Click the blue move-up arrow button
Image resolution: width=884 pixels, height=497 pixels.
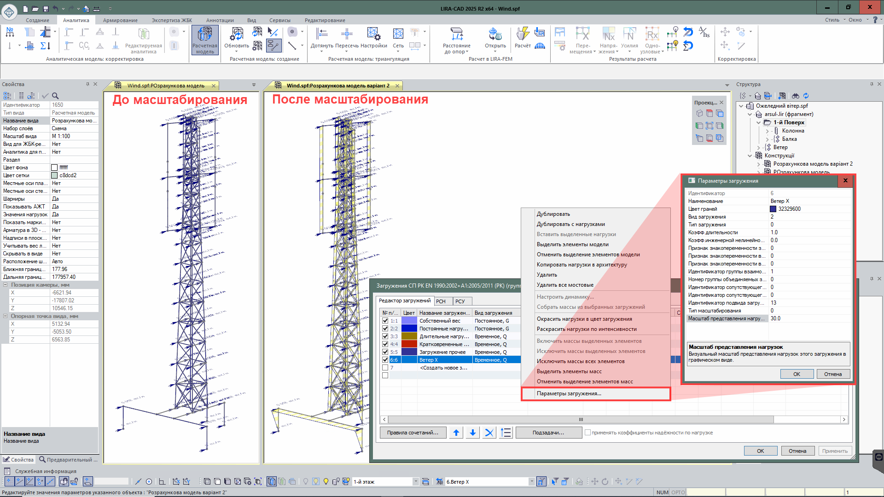click(x=456, y=433)
